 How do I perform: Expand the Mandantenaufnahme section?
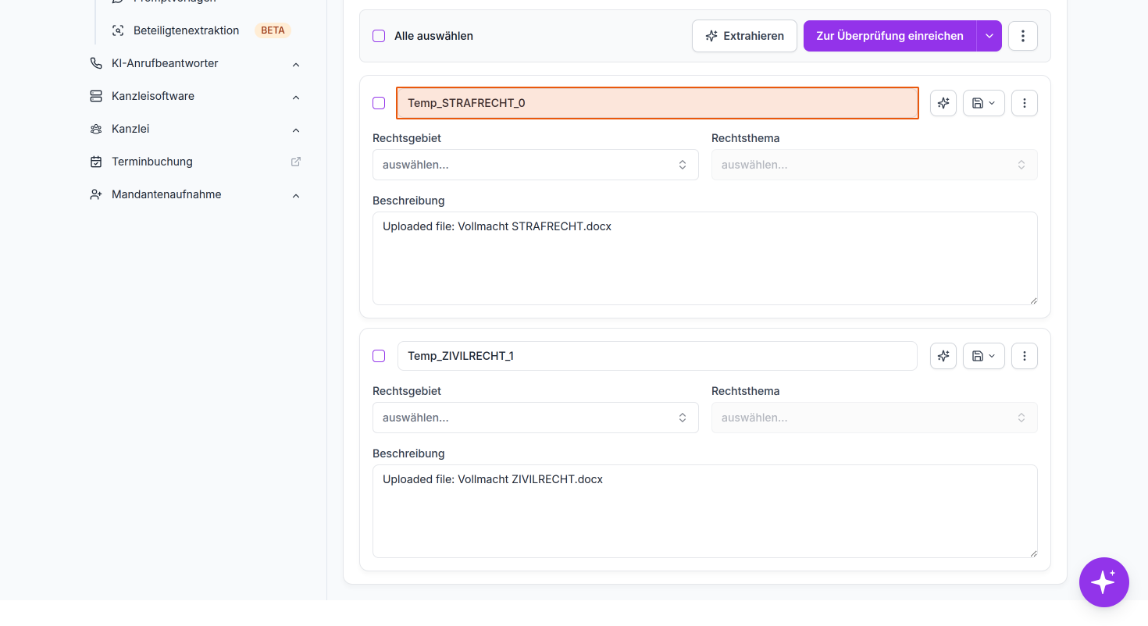(x=296, y=195)
